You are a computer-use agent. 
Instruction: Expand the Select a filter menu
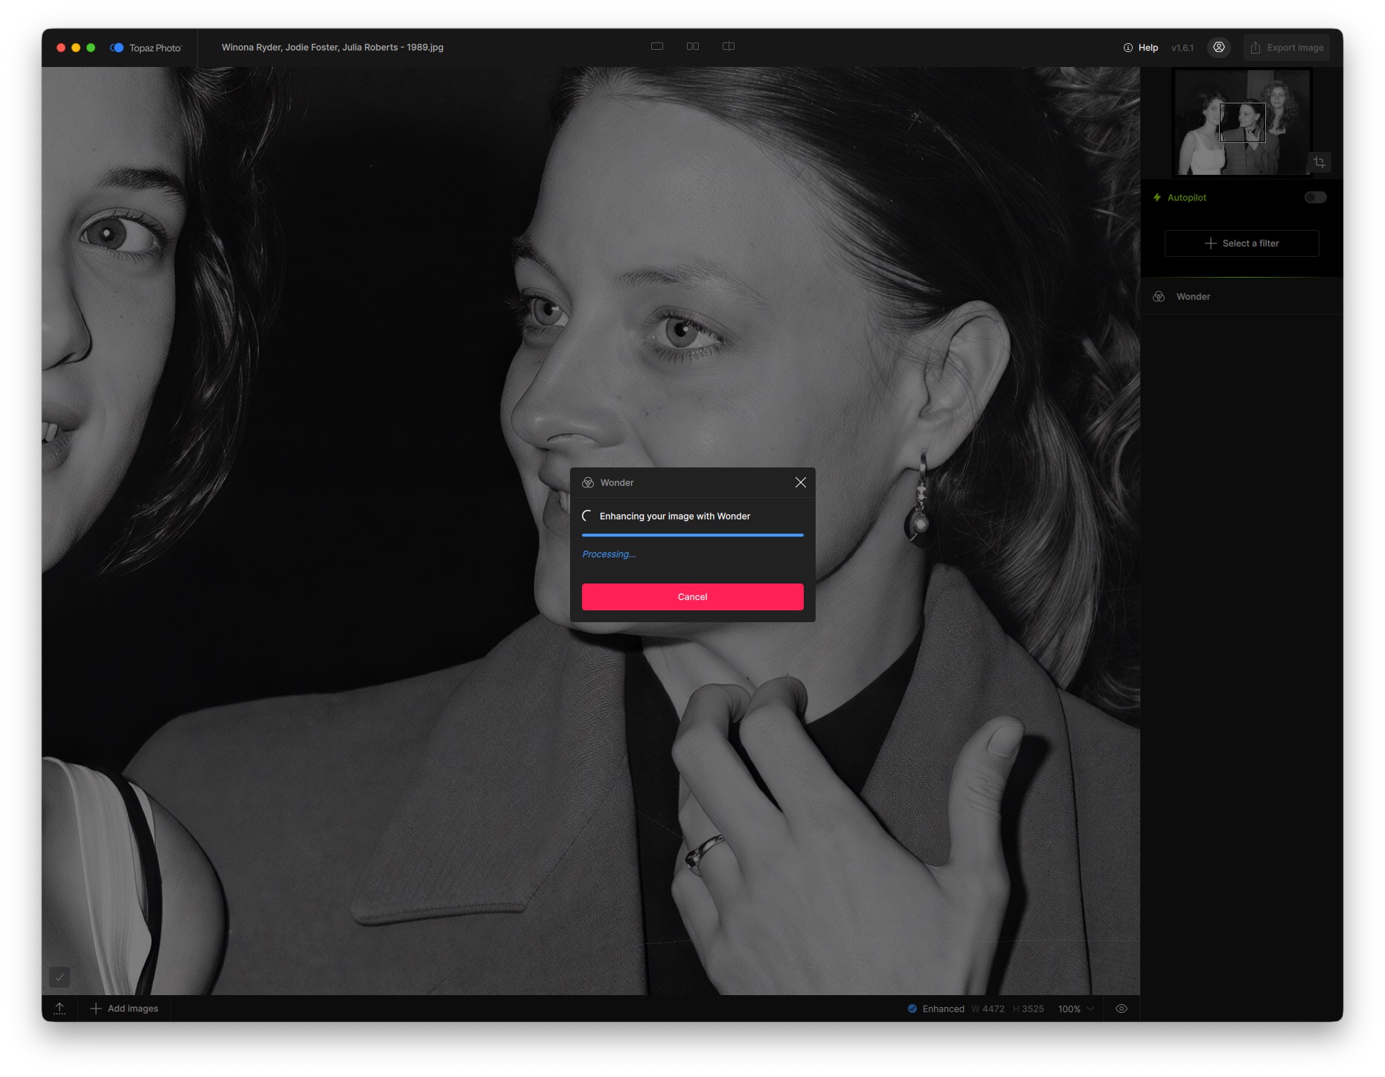click(1241, 243)
